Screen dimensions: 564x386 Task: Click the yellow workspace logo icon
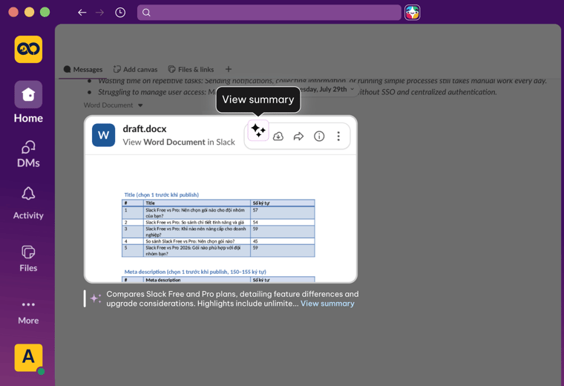click(28, 49)
